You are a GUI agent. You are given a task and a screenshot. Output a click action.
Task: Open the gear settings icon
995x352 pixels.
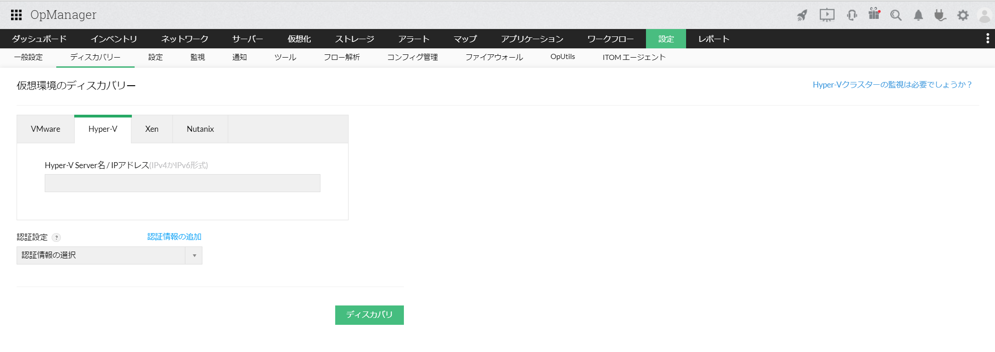coord(963,15)
